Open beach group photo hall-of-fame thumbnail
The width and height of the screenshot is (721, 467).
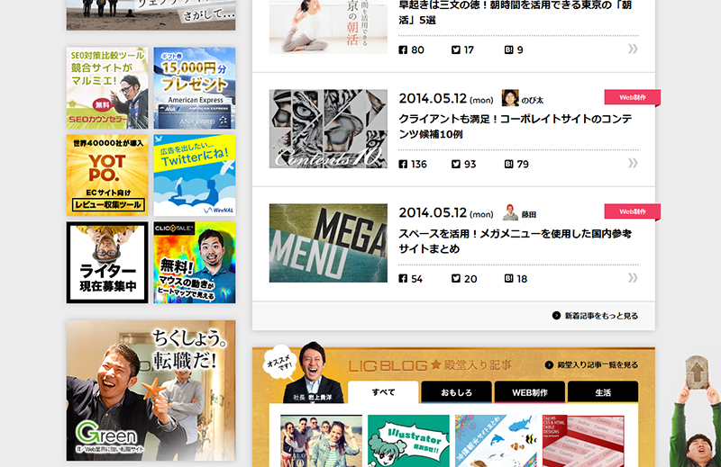point(321,441)
